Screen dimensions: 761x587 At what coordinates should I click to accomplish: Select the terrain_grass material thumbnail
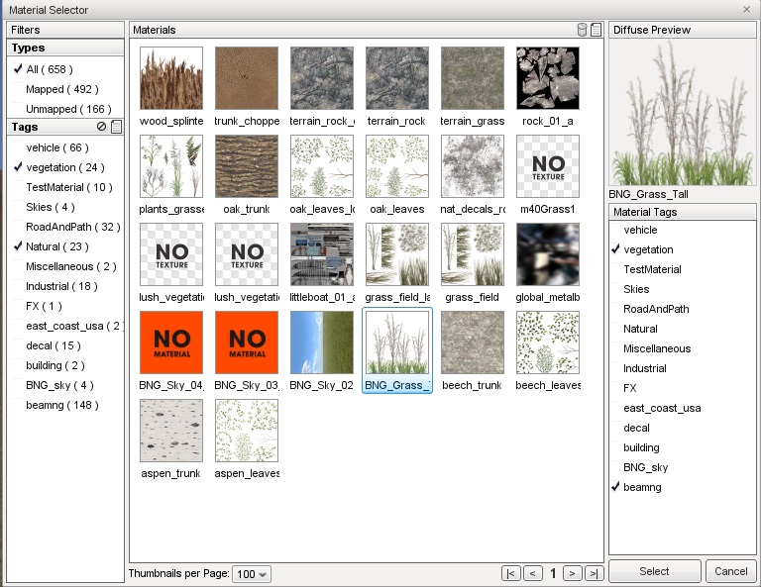coord(473,78)
